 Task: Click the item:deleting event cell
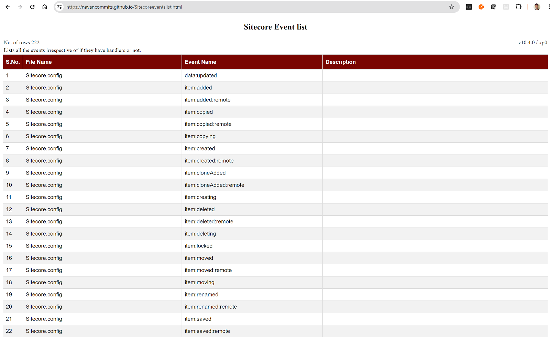coord(252,234)
